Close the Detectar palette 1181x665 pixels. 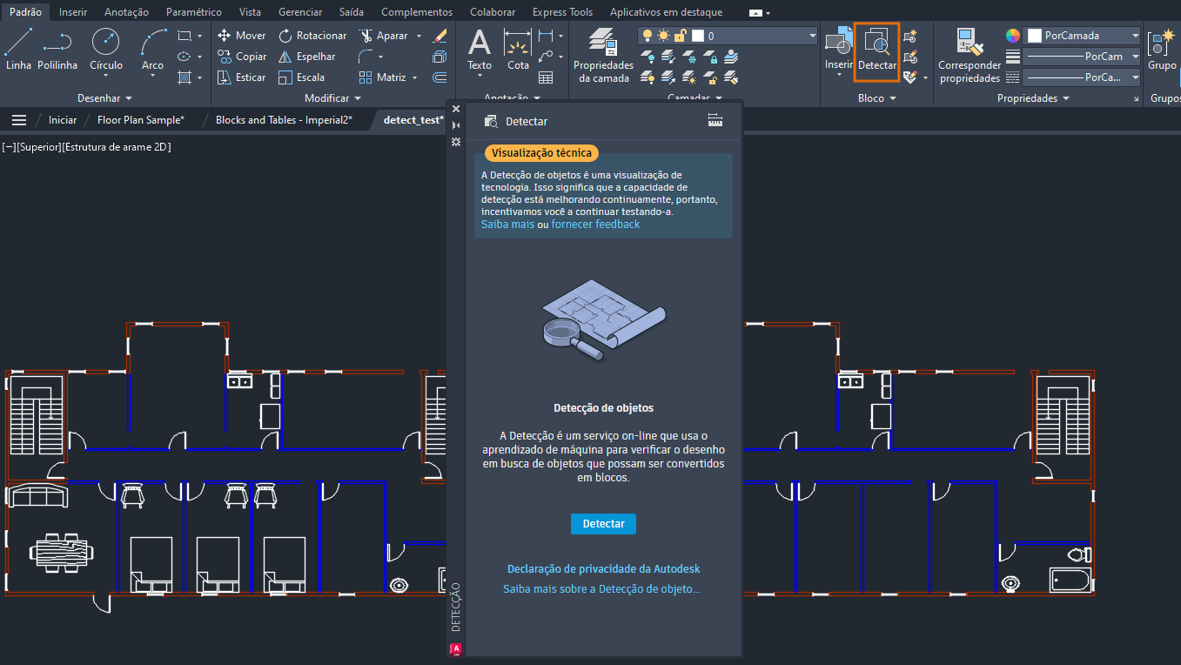[456, 109]
